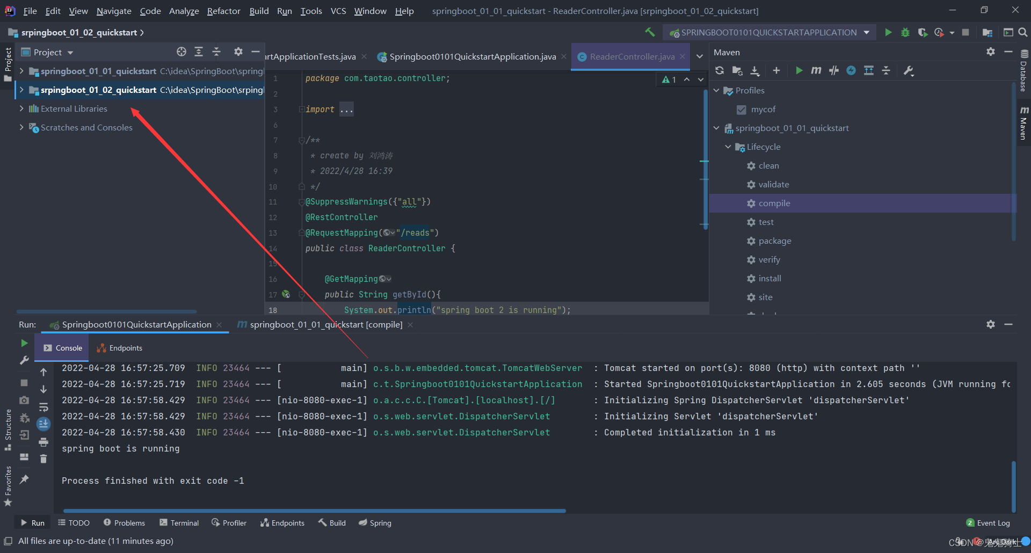Image resolution: width=1031 pixels, height=553 pixels.
Task: Expand External Libraries
Action: [21, 108]
